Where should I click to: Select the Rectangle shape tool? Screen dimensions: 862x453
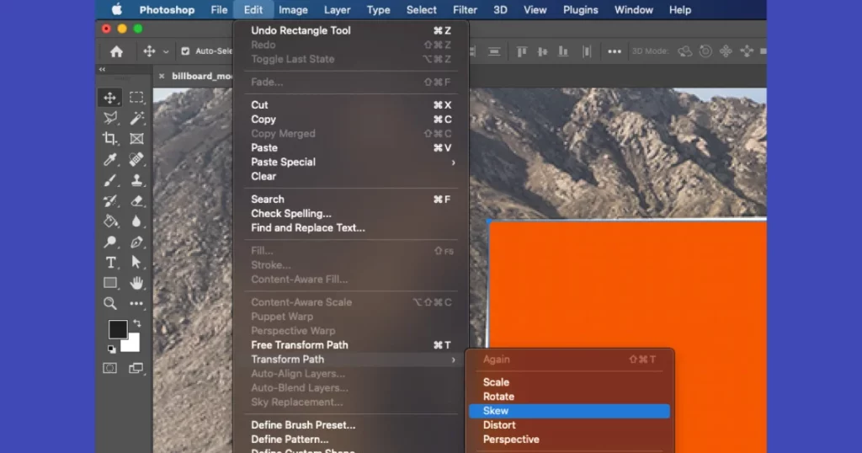[x=110, y=283]
